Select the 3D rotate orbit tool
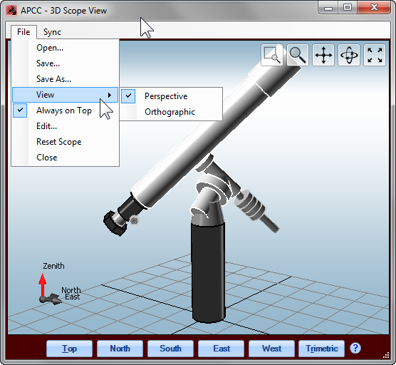396x365 pixels. click(349, 55)
